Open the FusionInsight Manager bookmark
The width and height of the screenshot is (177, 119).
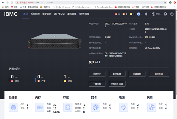[x=103, y=7]
